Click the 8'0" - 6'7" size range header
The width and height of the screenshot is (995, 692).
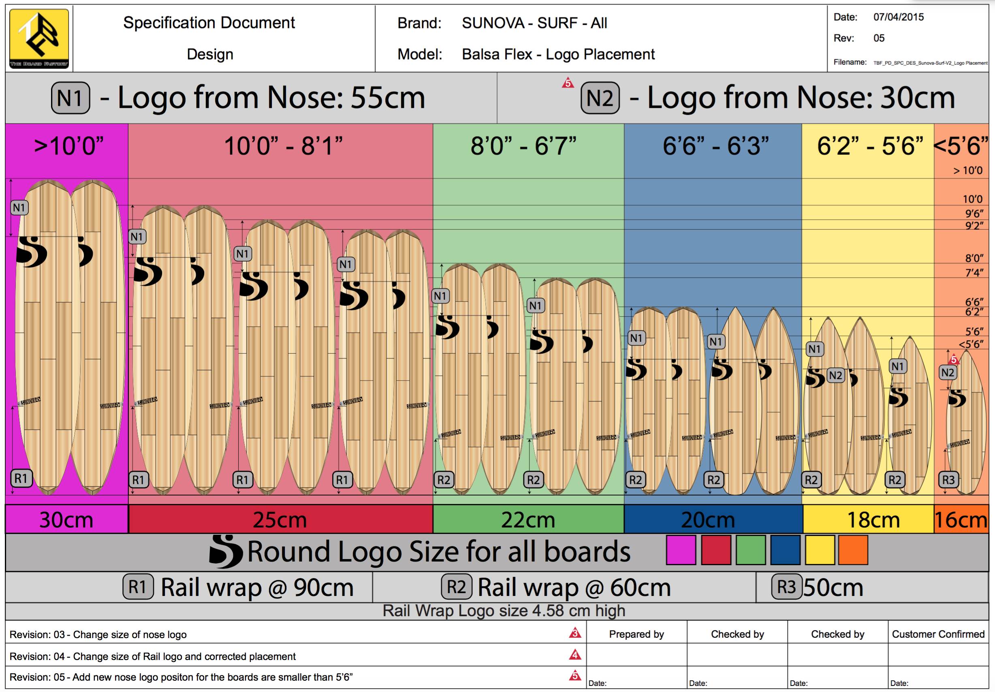523,146
